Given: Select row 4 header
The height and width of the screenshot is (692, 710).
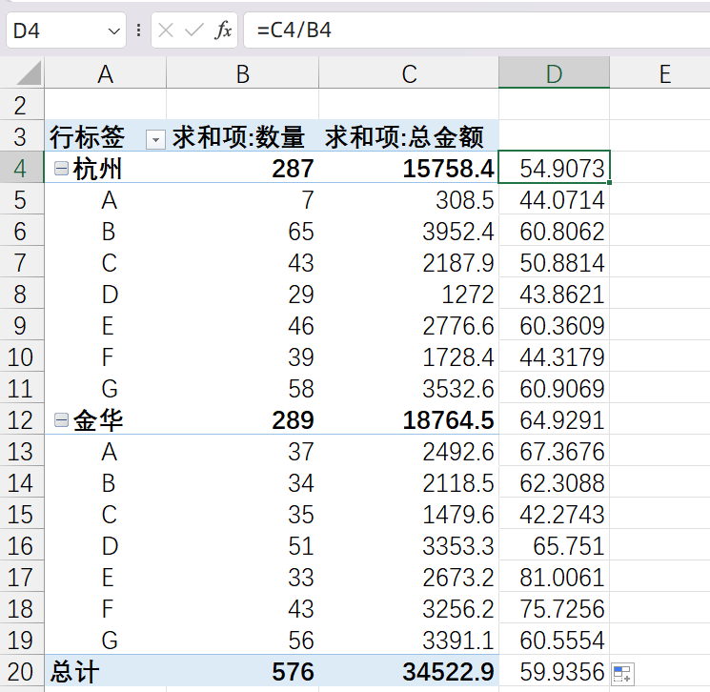Looking at the screenshot, I should [x=22, y=168].
